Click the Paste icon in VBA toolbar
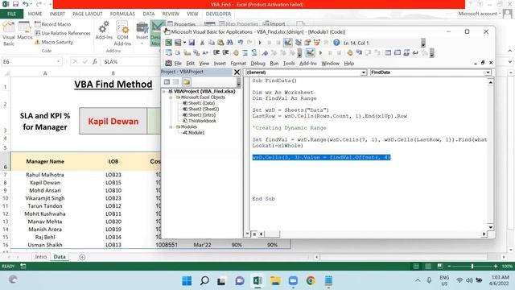 (220, 43)
